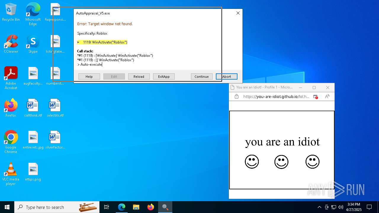This screenshot has width=379, height=213.
Task: Select the numberst... desktop file
Action: click(x=55, y=76)
